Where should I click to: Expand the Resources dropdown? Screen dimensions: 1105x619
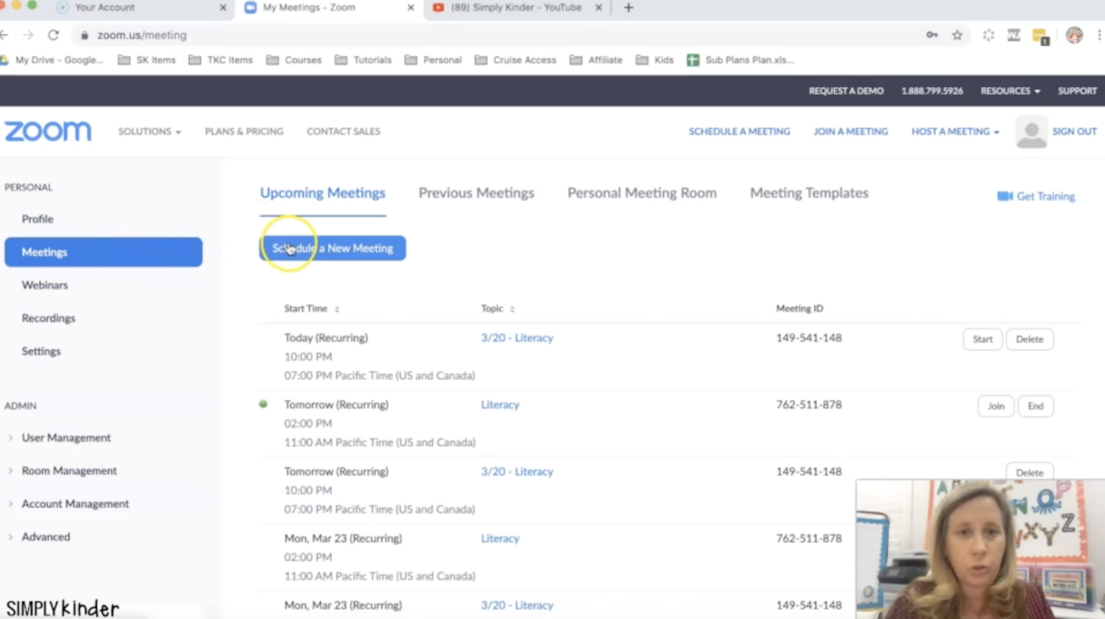coord(1010,91)
